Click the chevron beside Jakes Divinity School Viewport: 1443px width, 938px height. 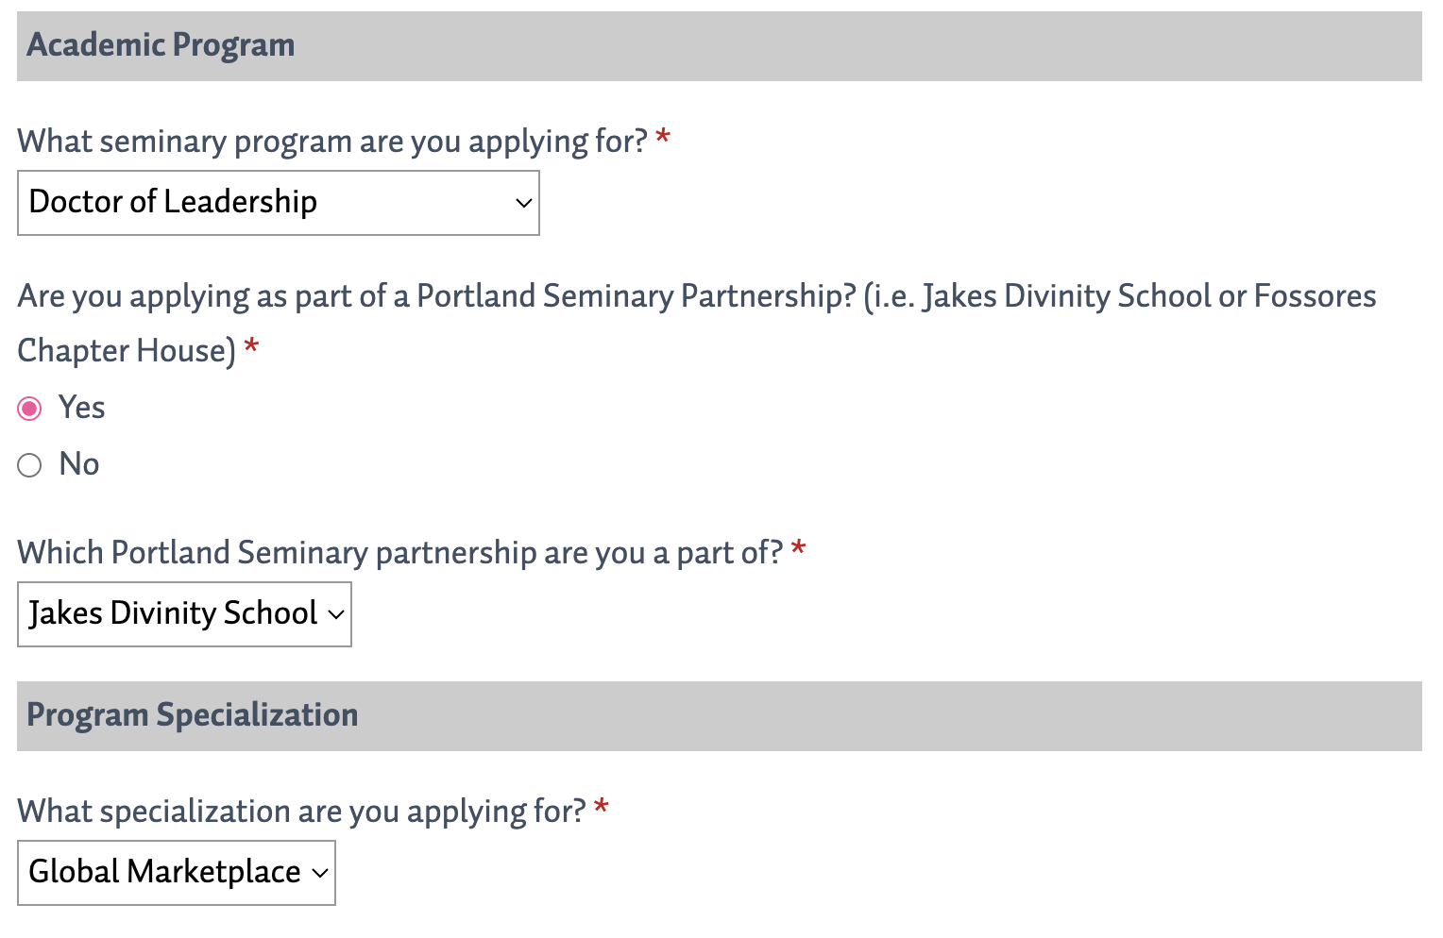(334, 614)
